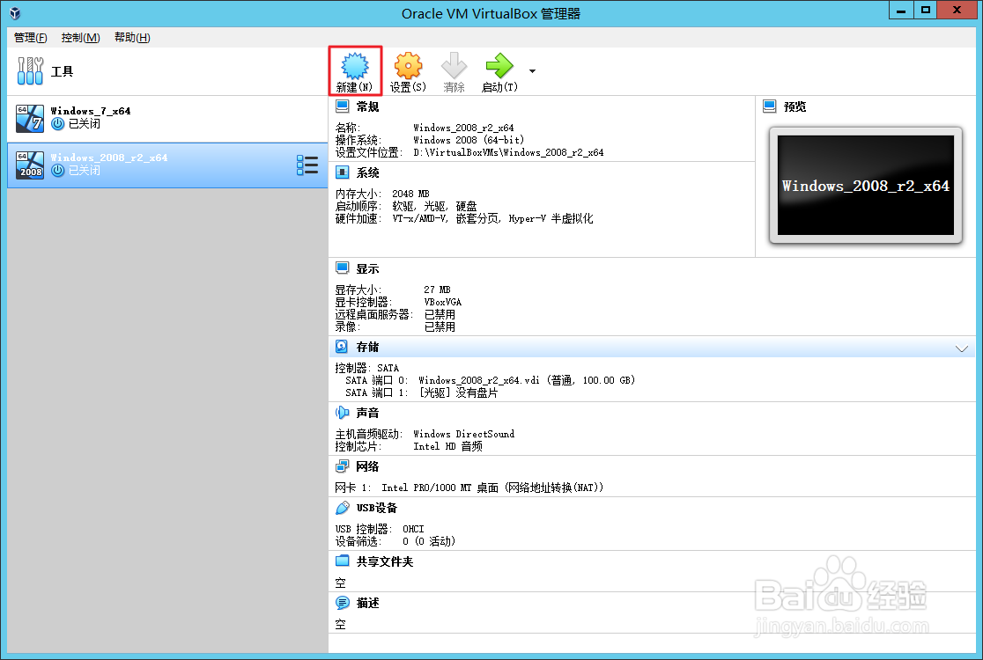Click the 27 MB video memory value
This screenshot has width=983, height=660.
[437, 290]
